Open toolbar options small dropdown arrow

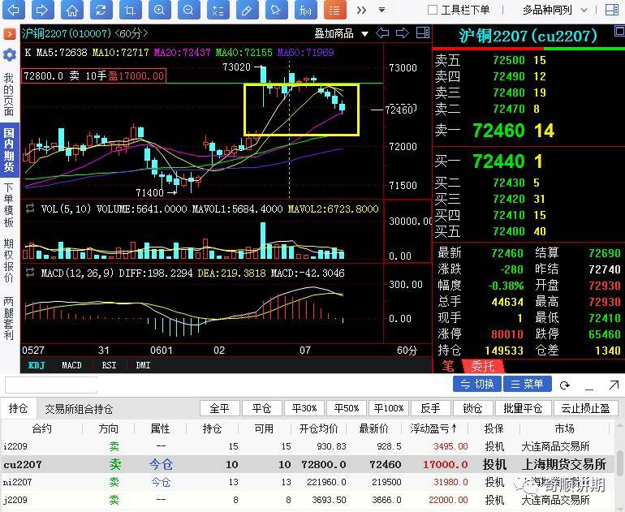(381, 10)
